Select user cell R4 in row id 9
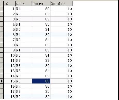Image resolution: width=119 pixels, height=100 pixels. (x=24, y=50)
